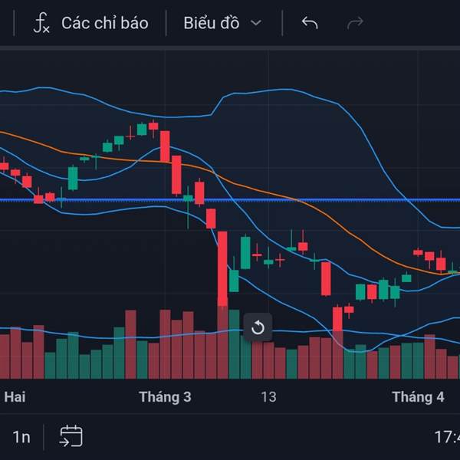This screenshot has height=460, width=460.
Task: Click the tallest red candlestick on the chart
Action: (222, 268)
